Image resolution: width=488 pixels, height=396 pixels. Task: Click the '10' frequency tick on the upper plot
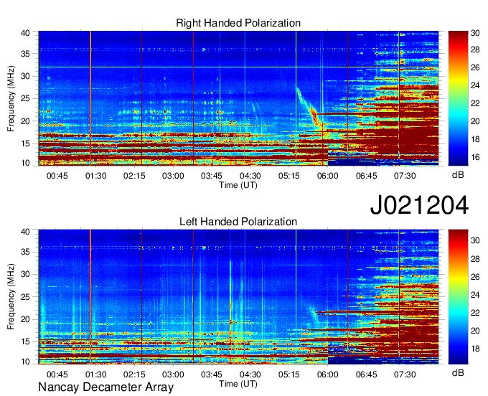pyautogui.click(x=25, y=163)
